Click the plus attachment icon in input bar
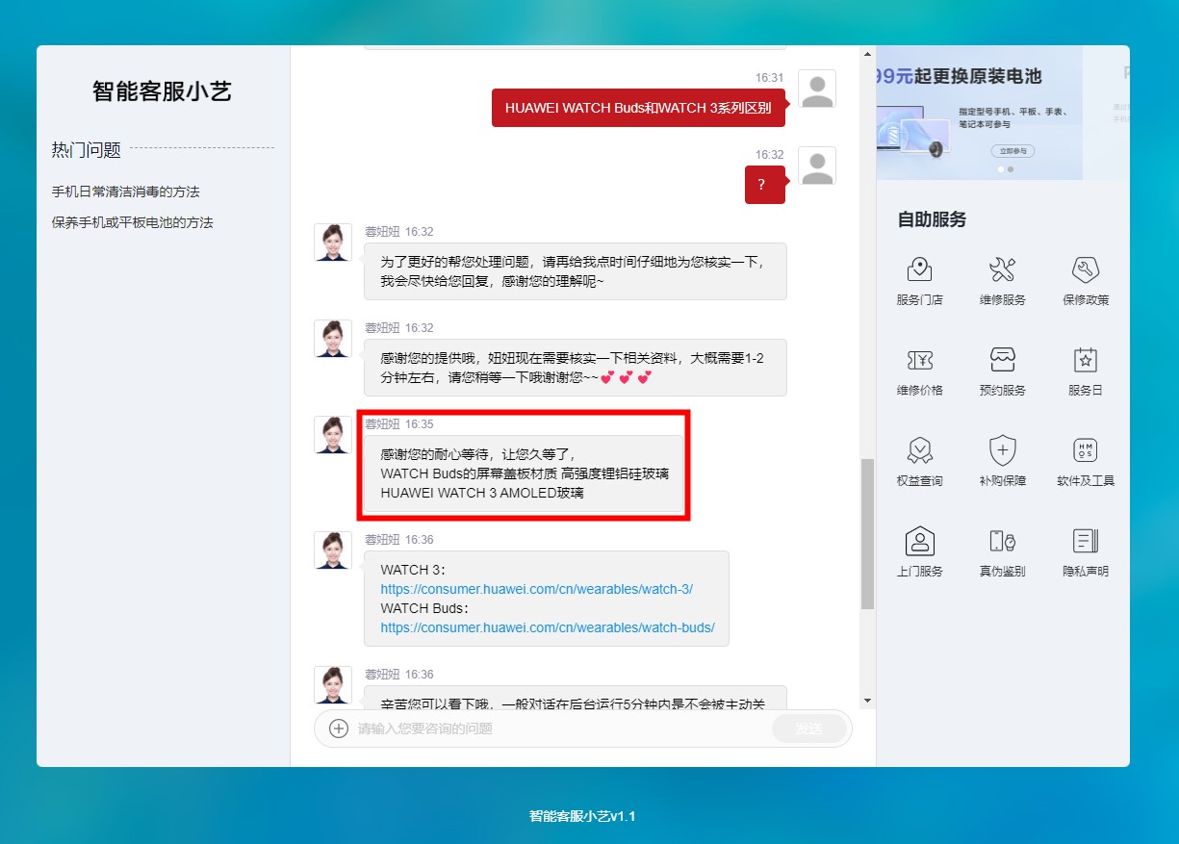Image resolution: width=1179 pixels, height=844 pixels. pyautogui.click(x=339, y=729)
